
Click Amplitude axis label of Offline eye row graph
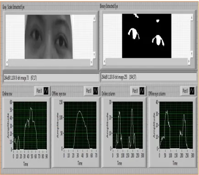coord(58,125)
